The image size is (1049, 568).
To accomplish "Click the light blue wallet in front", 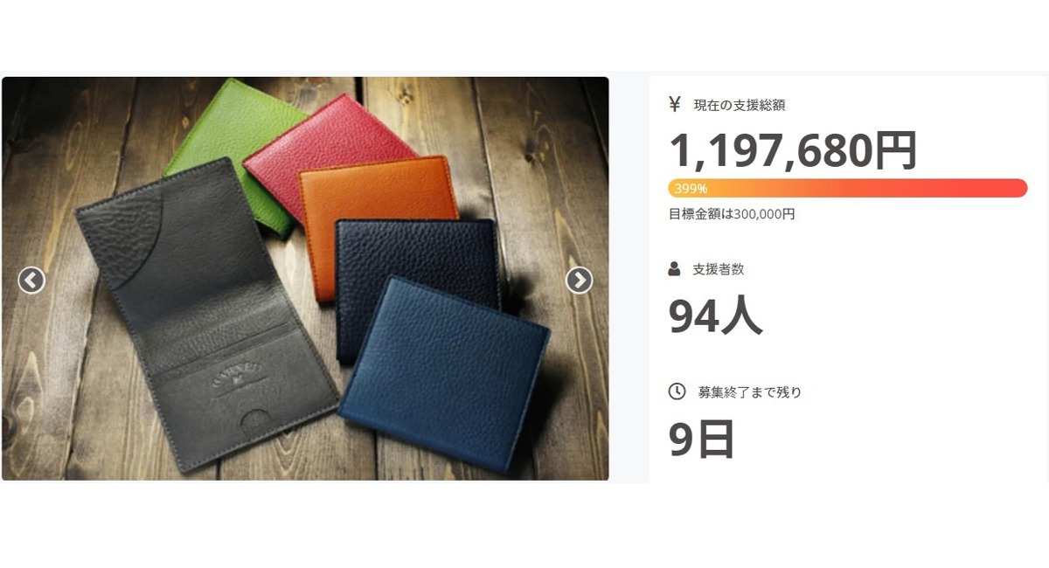I will [x=444, y=371].
